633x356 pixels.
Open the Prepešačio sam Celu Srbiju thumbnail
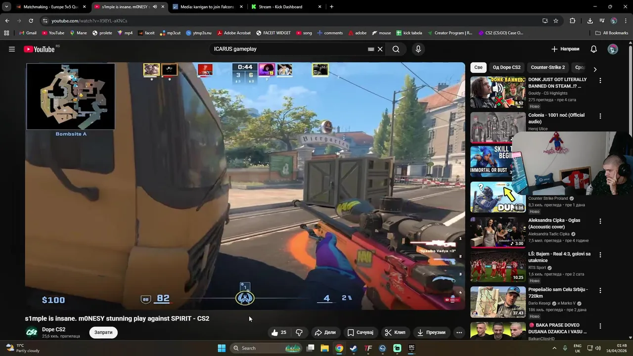[x=497, y=302]
